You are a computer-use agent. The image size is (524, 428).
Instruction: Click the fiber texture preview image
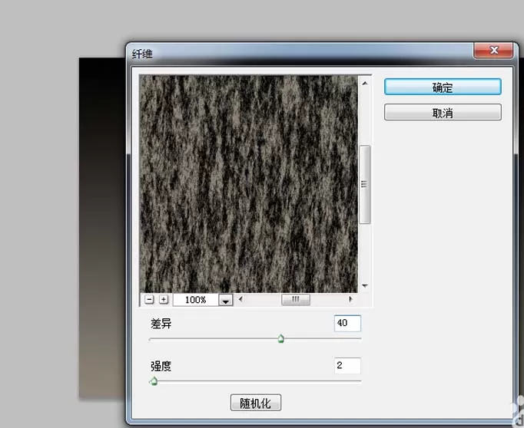tap(249, 184)
